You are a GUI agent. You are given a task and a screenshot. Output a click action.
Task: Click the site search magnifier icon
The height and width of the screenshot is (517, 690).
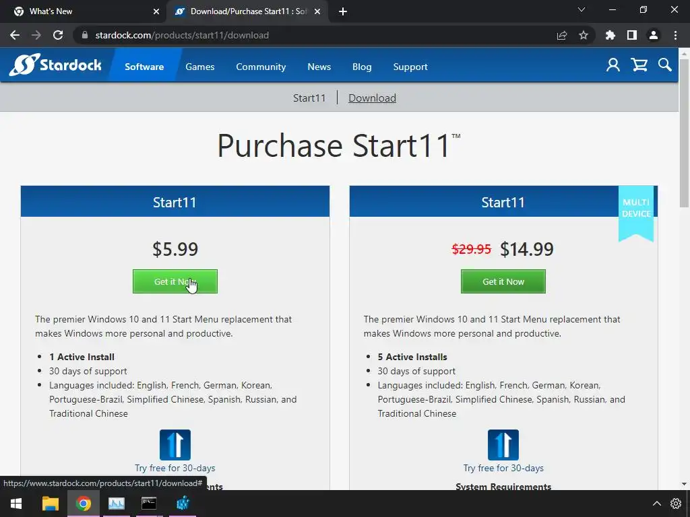(665, 65)
